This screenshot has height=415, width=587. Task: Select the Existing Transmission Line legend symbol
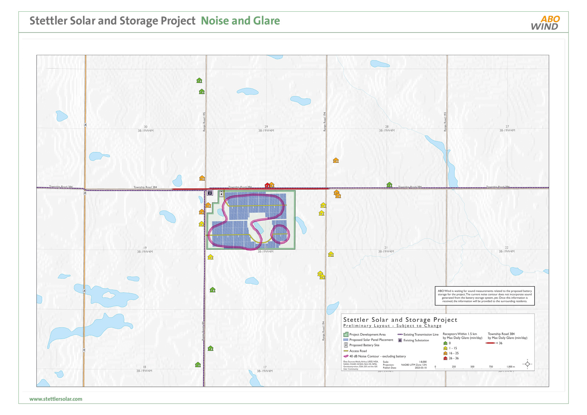tap(400, 334)
